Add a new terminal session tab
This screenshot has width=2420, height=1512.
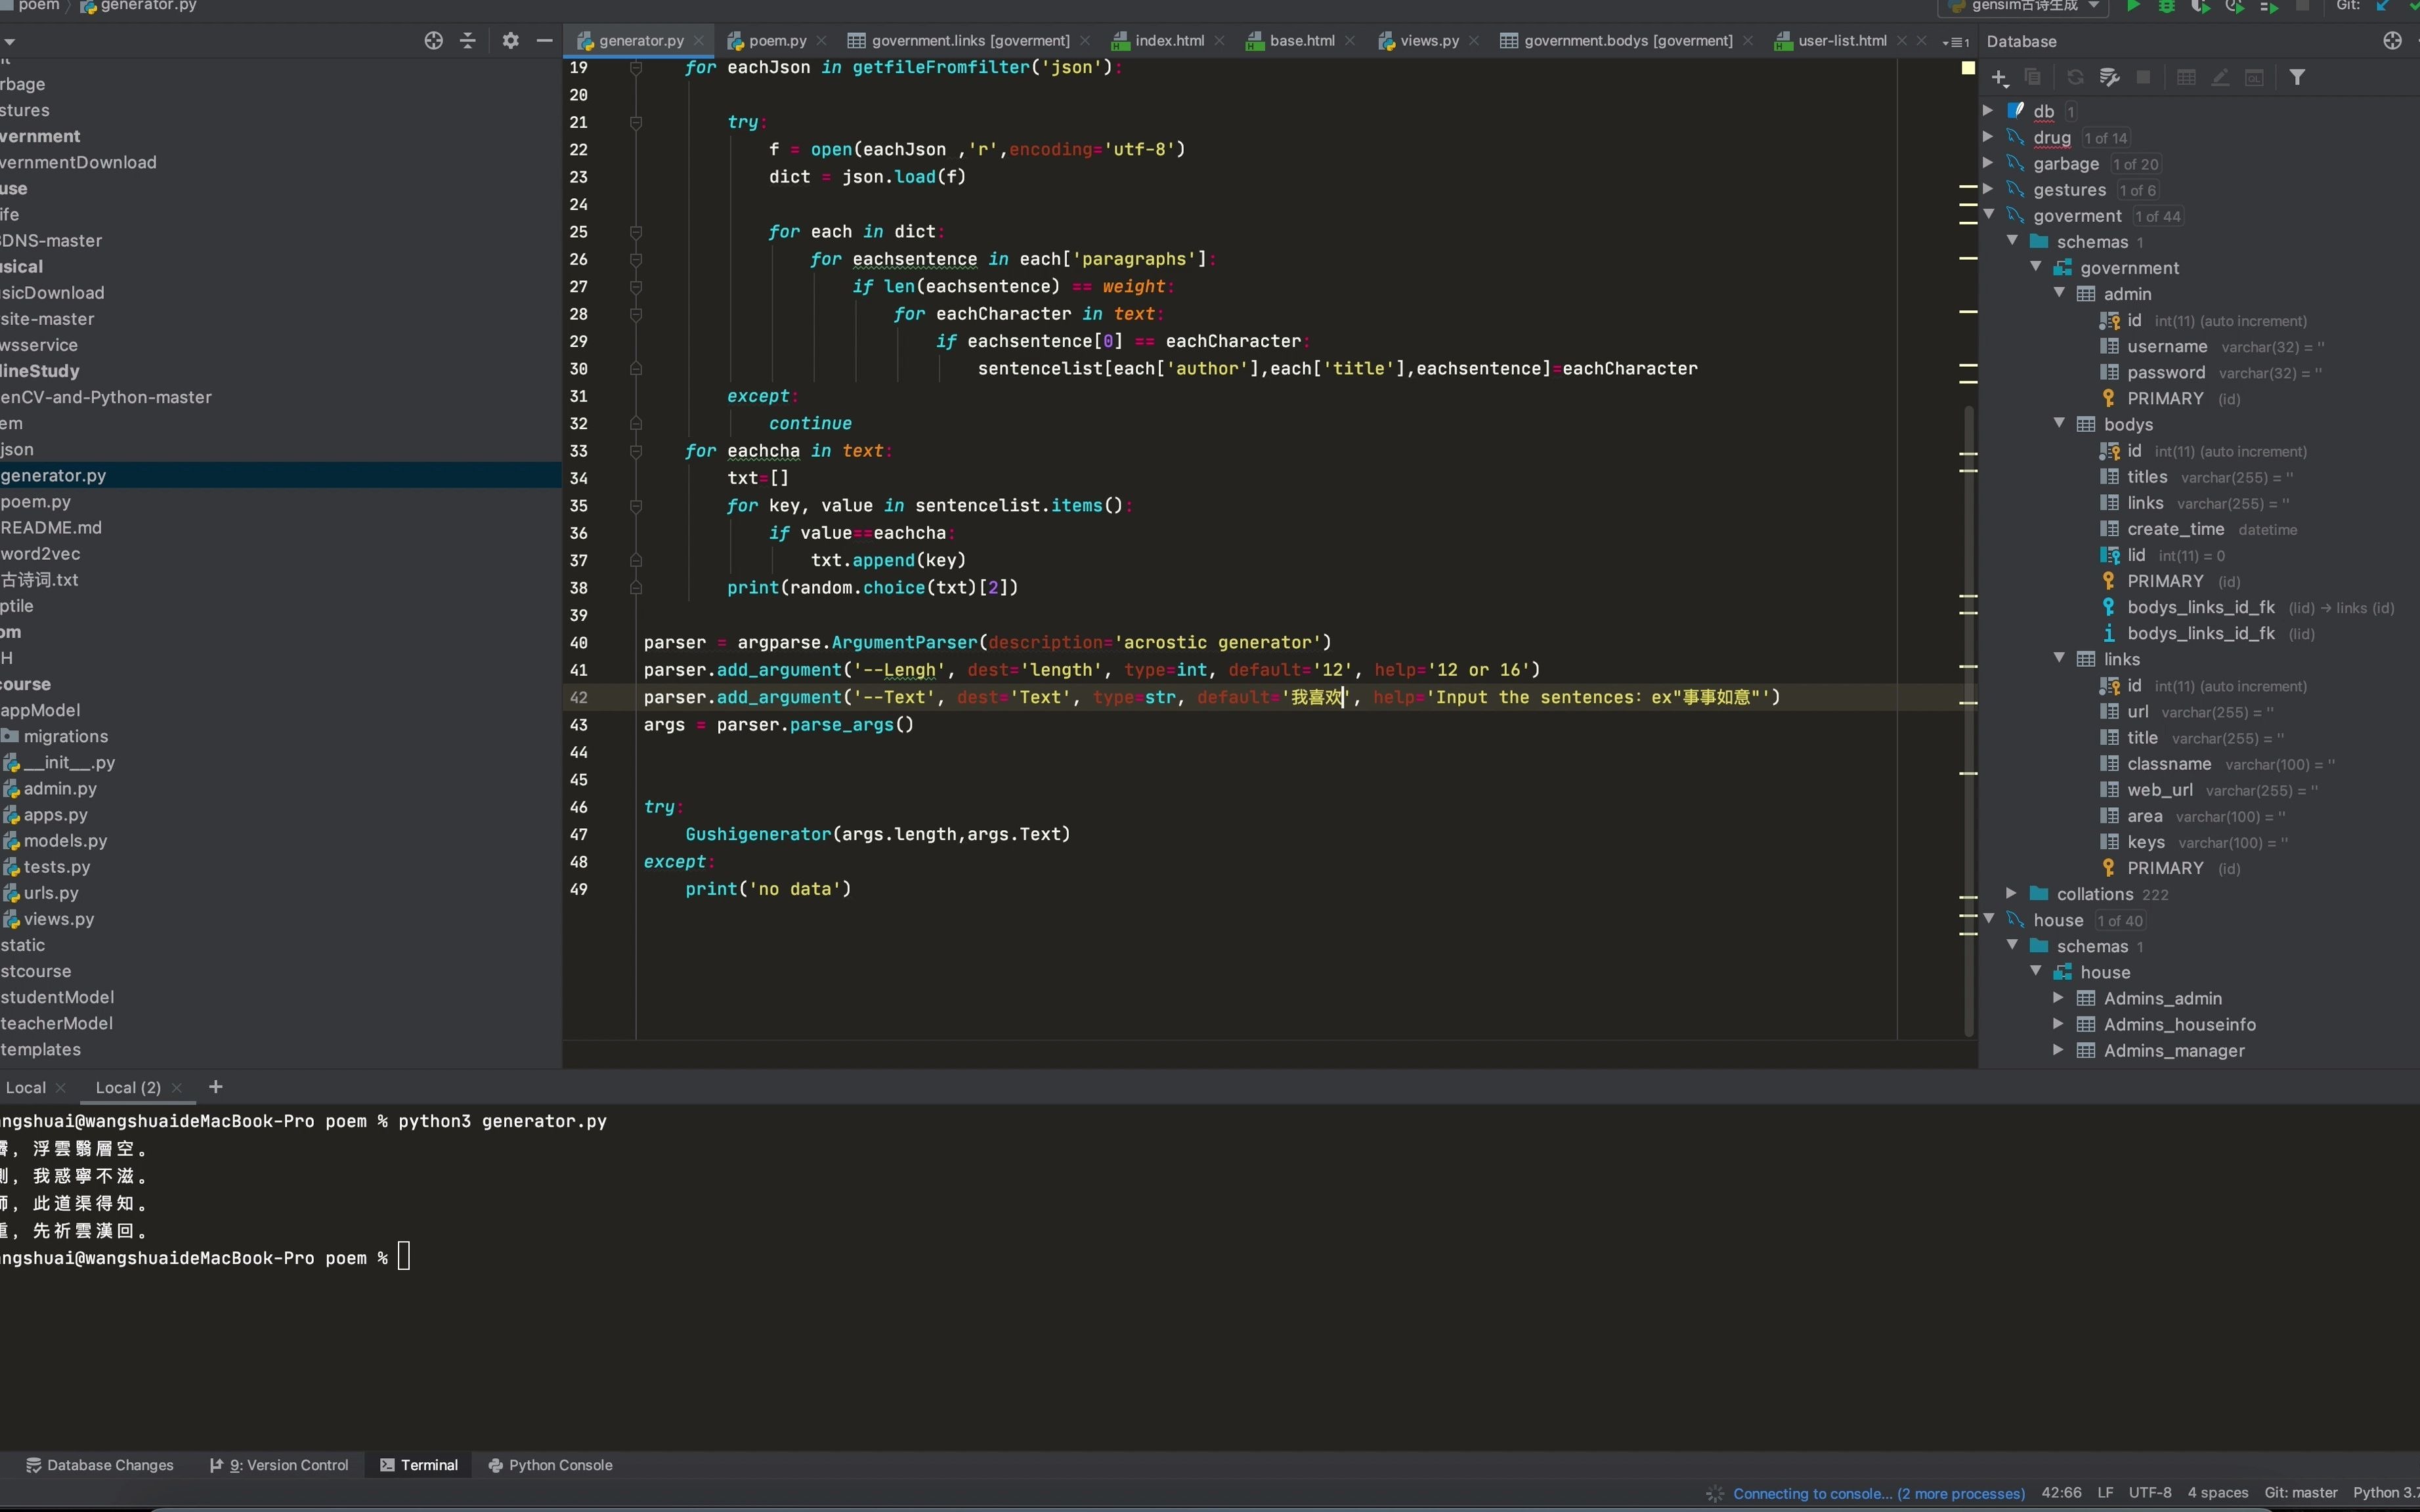[x=215, y=1087]
